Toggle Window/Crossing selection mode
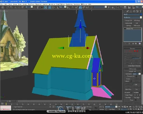143x114 pixels. point(46,7)
